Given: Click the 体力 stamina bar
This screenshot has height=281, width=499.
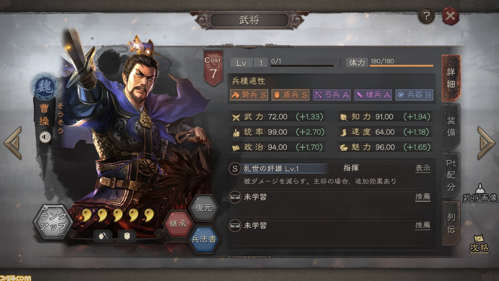Looking at the screenshot, I should click(402, 66).
